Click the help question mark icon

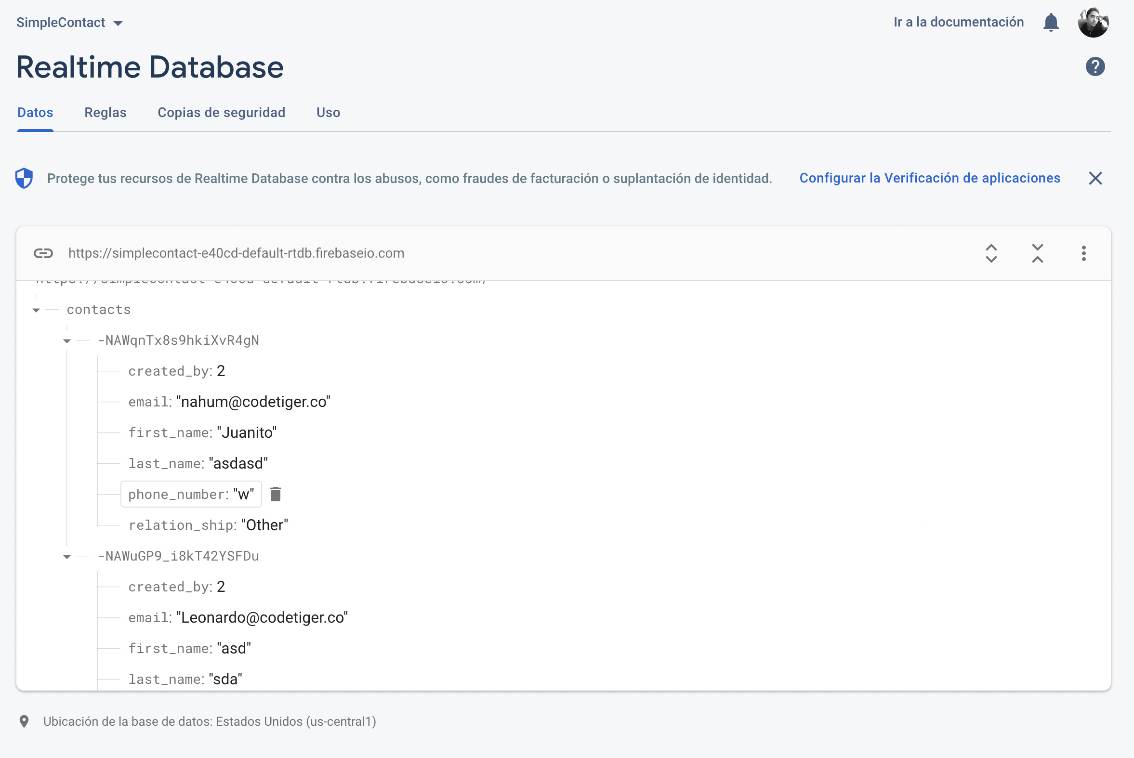click(x=1095, y=67)
